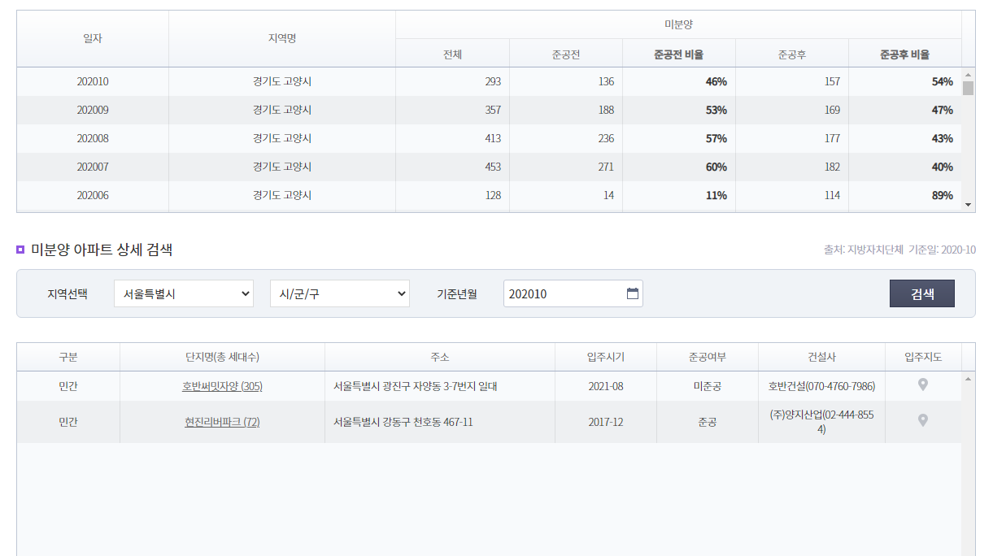Viewport: 993px width, 556px height.
Task: Click 전체 column header
Action: coord(452,54)
